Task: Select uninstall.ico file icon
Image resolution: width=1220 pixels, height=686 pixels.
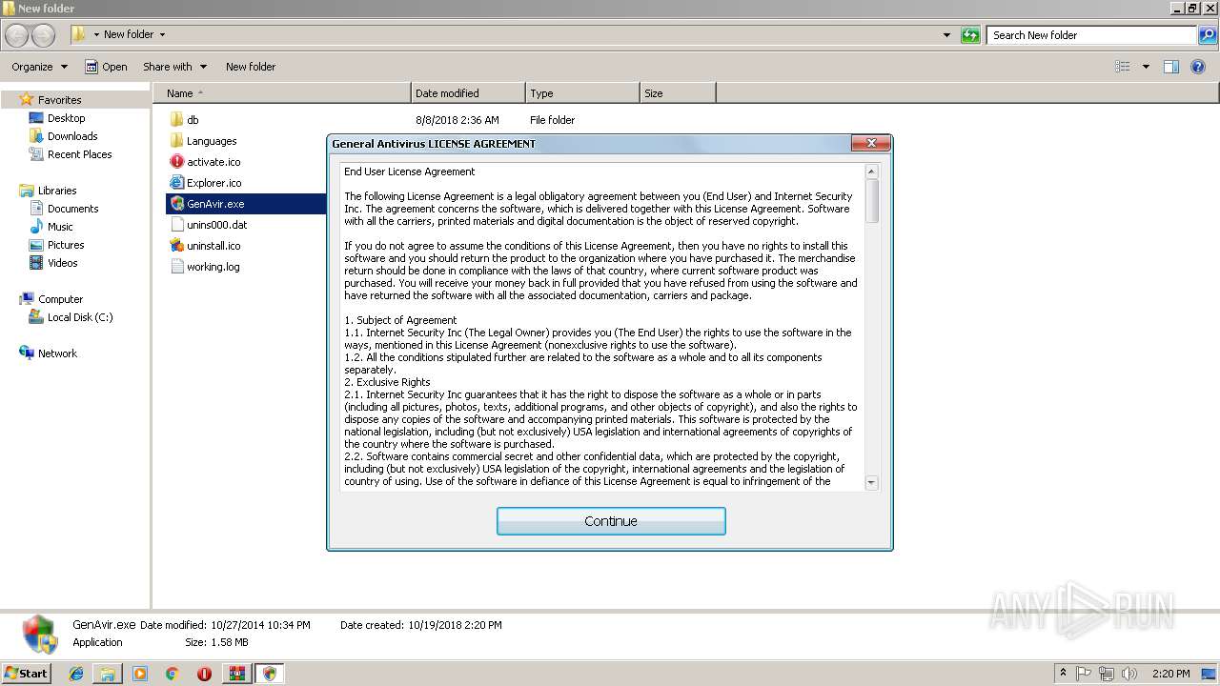Action: pos(176,246)
